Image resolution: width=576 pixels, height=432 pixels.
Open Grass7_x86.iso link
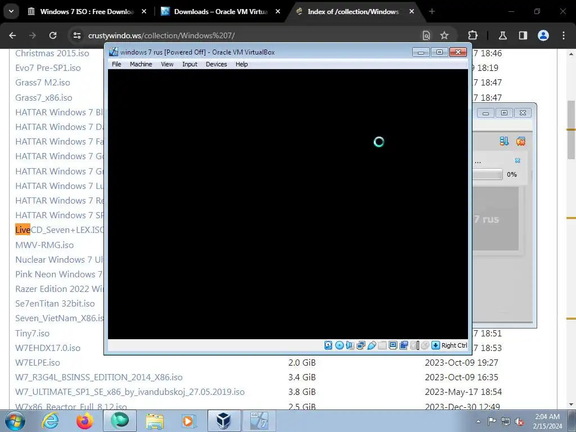point(44,97)
